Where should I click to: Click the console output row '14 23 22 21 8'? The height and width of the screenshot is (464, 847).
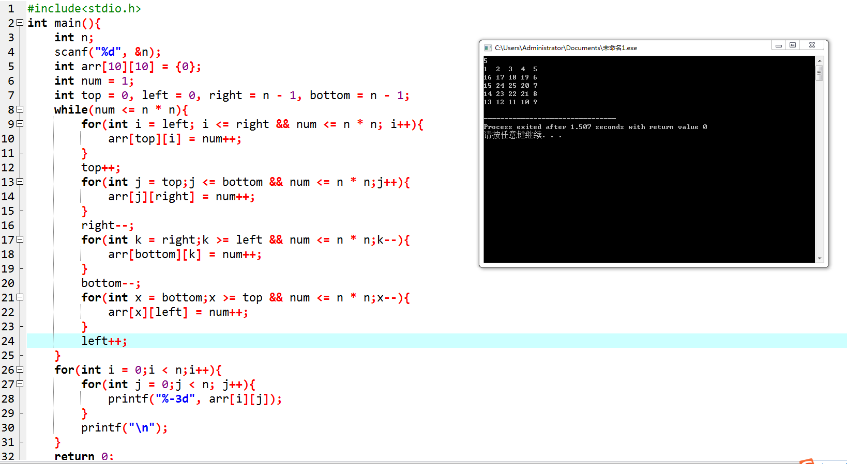[x=510, y=93]
